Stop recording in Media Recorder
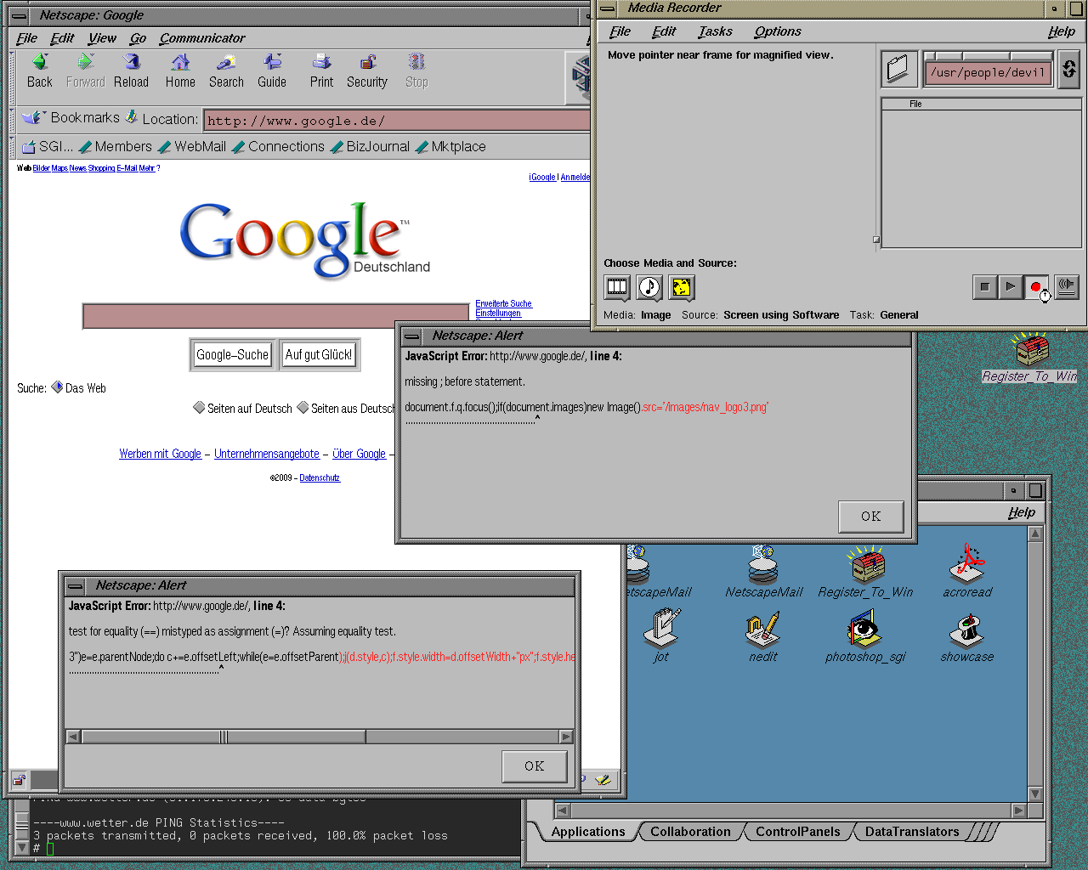 tap(984, 287)
